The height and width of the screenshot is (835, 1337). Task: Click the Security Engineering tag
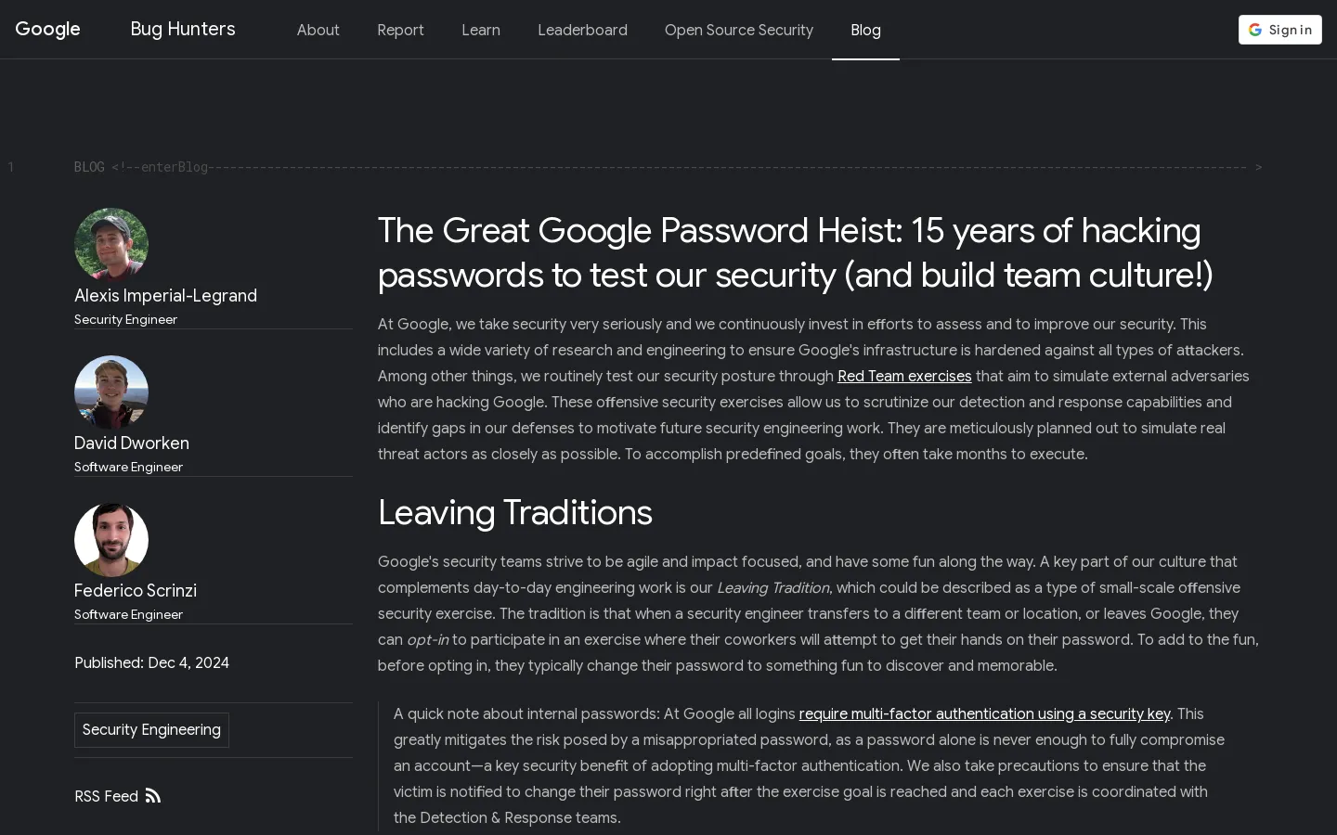pyautogui.click(x=151, y=730)
